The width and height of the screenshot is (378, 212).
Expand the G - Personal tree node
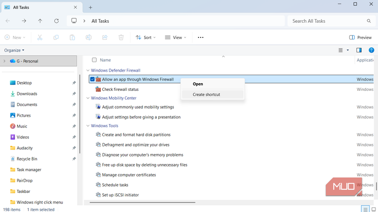coord(5,61)
